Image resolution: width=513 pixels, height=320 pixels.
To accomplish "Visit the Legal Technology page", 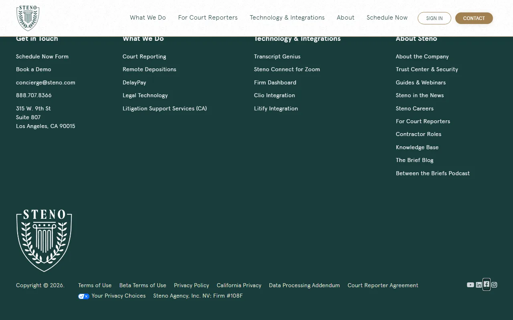I will 145,95.
